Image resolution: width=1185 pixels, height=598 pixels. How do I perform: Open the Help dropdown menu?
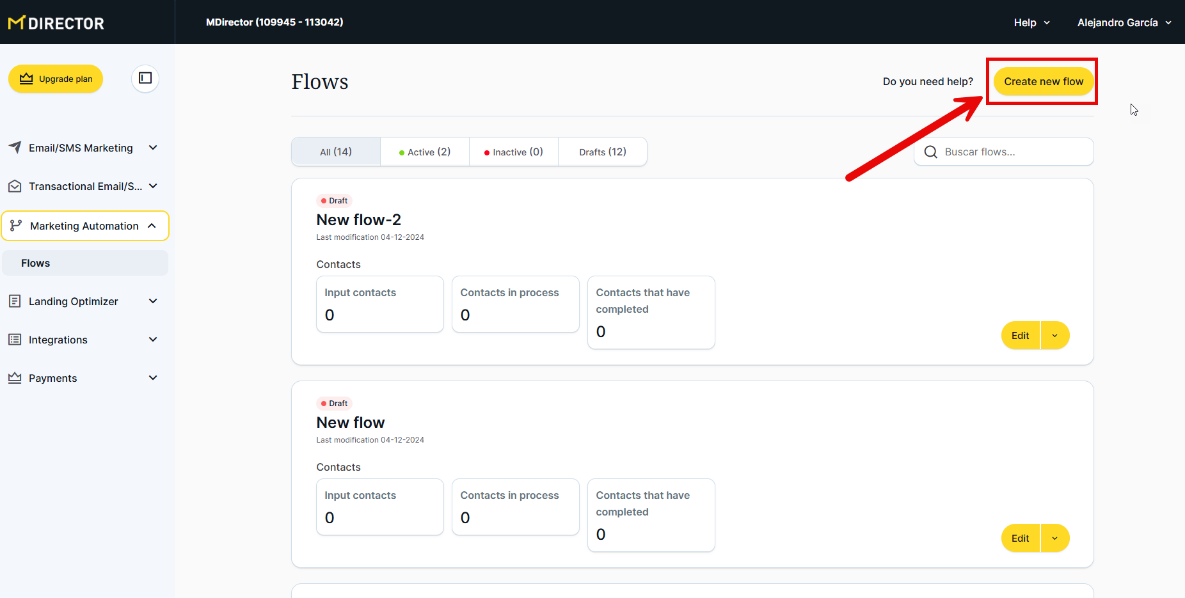tap(1031, 22)
